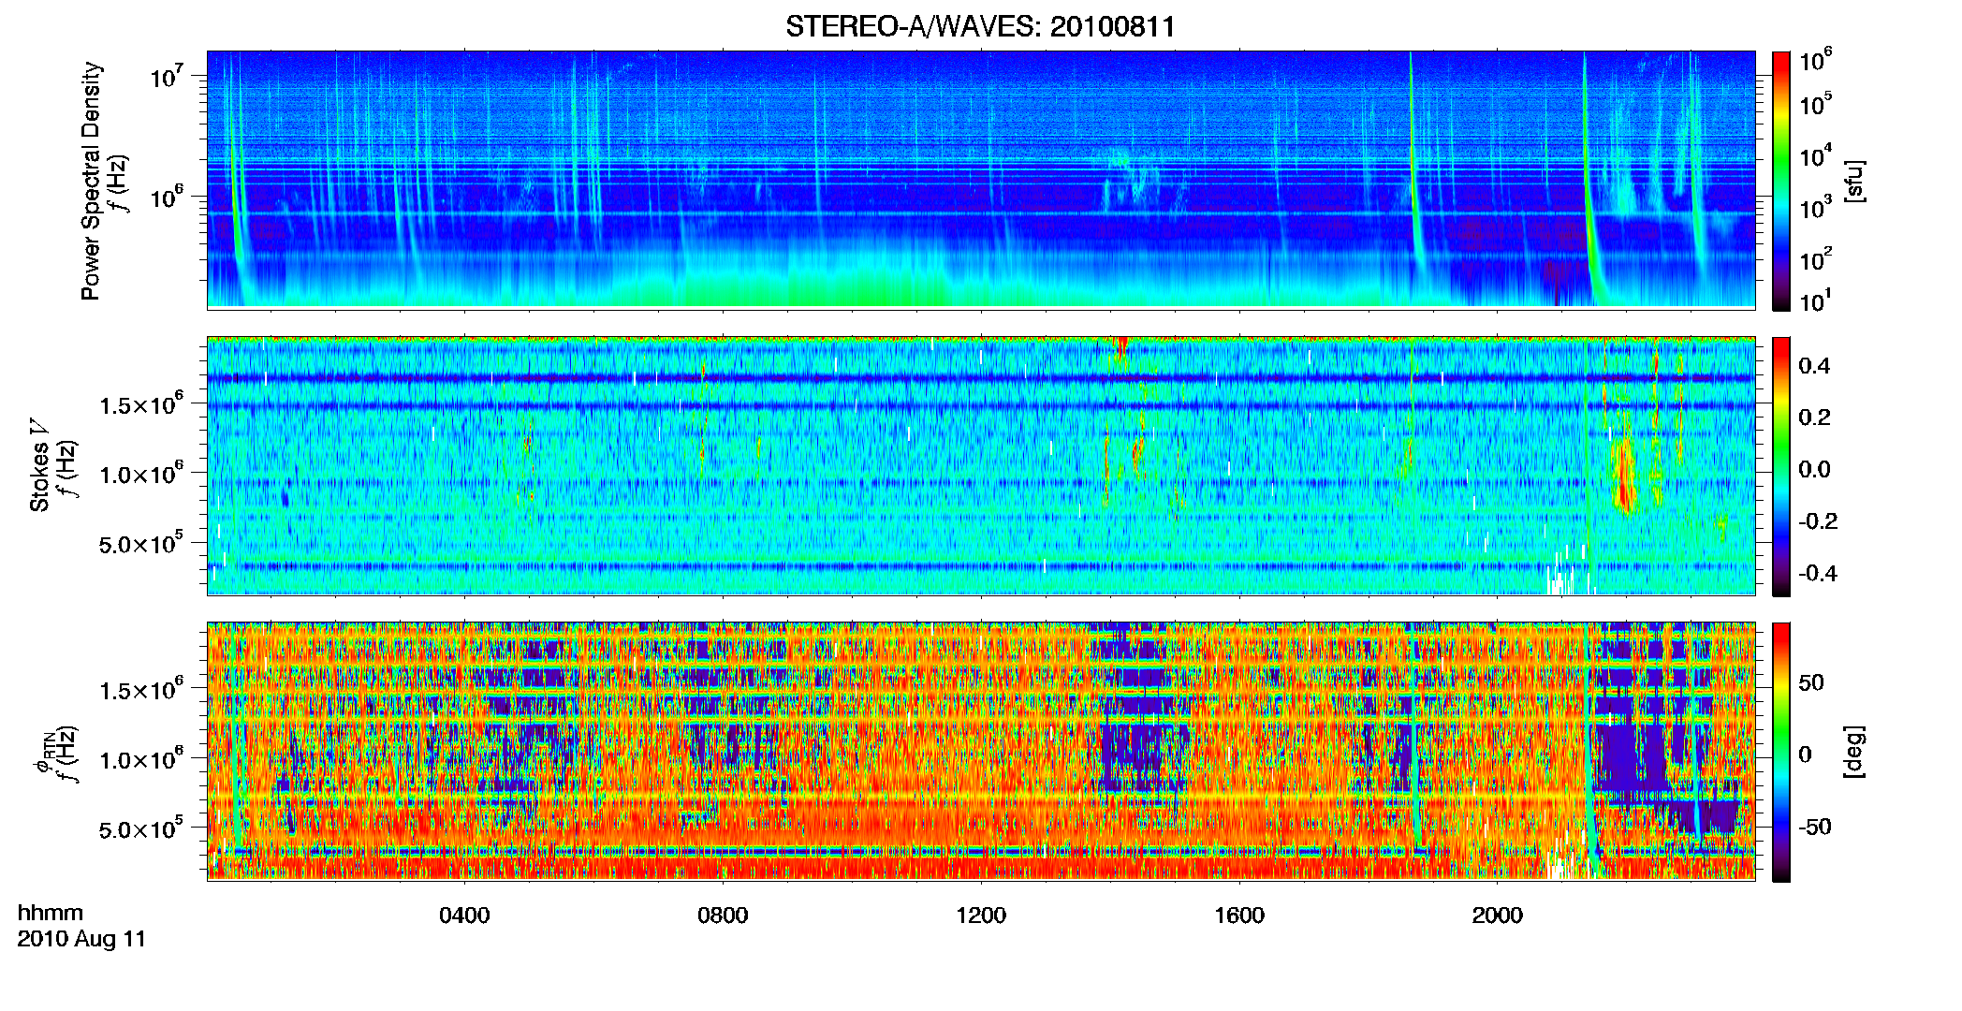The width and height of the screenshot is (1962, 1011).
Task: Click the phi RTN spectrogram panel
Action: pyautogui.click(x=981, y=751)
